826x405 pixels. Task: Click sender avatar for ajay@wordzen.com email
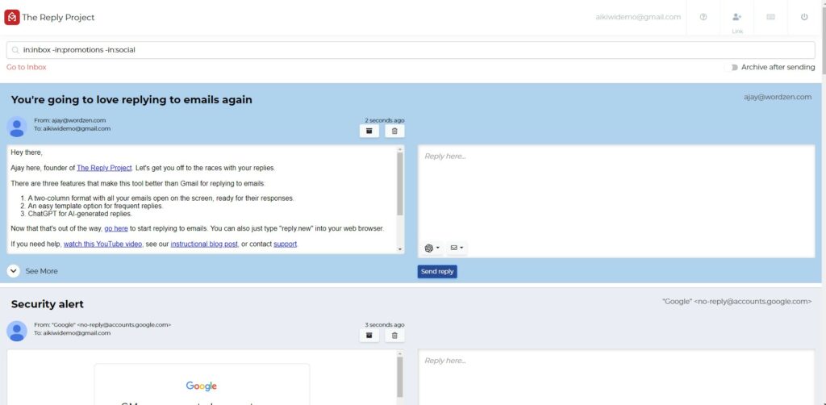click(17, 127)
